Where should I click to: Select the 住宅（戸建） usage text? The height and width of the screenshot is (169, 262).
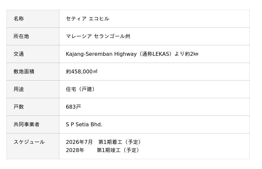click(81, 89)
